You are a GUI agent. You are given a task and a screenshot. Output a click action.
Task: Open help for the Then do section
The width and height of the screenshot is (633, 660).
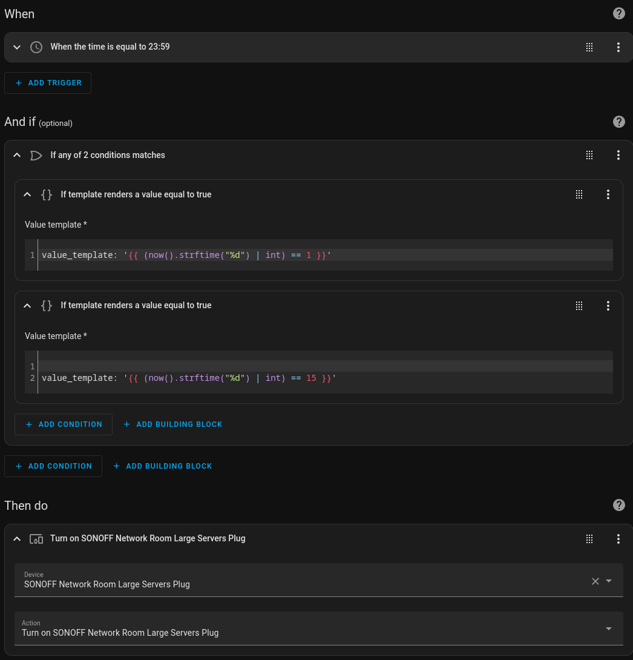pyautogui.click(x=618, y=505)
